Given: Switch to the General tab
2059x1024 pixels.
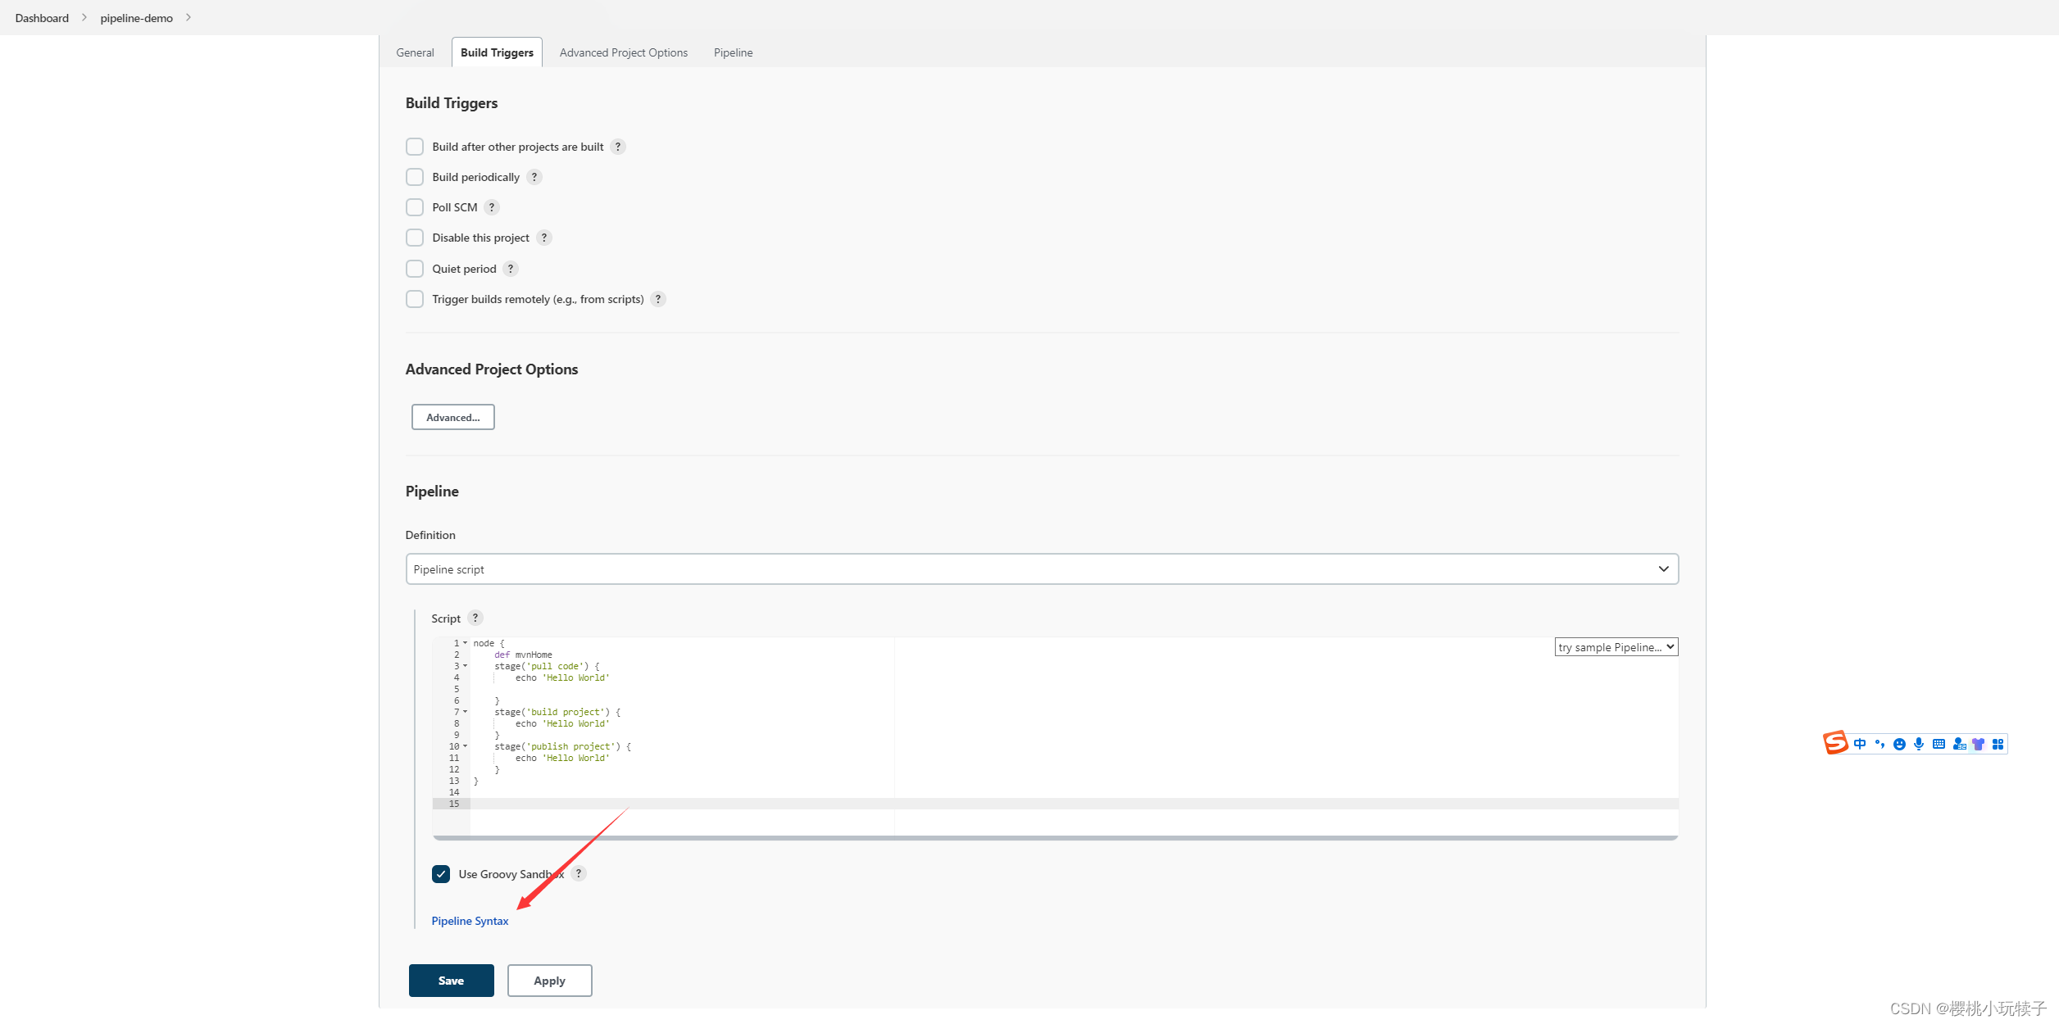Looking at the screenshot, I should coord(415,52).
